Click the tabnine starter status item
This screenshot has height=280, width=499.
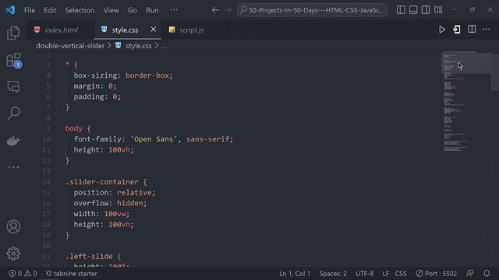pos(72,273)
